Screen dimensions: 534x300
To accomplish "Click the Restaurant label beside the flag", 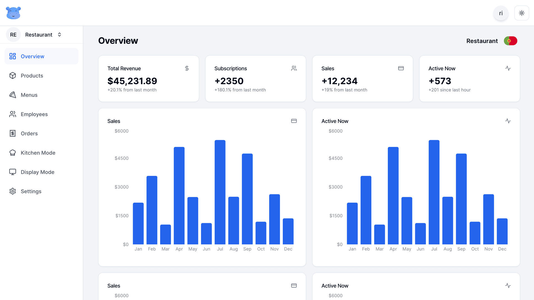I will tap(482, 41).
